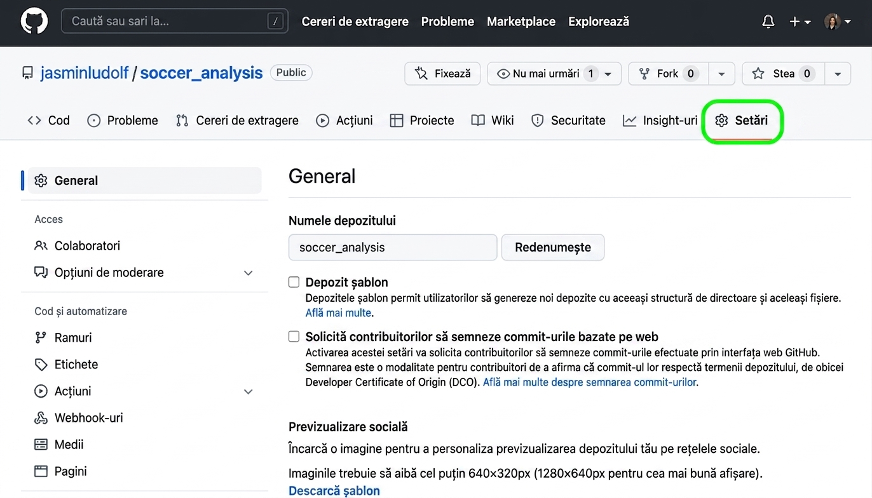
Task: Click the Acces section heading in the sidebar
Action: point(49,219)
